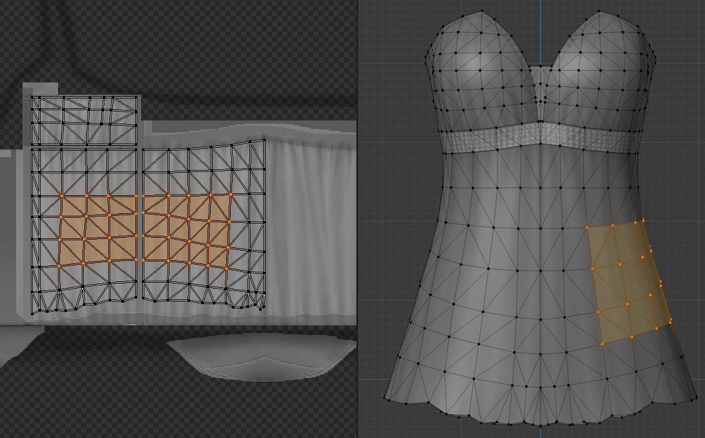This screenshot has height=438, width=705.
Task: Click the center piece between the bust cups
Action: [541, 94]
